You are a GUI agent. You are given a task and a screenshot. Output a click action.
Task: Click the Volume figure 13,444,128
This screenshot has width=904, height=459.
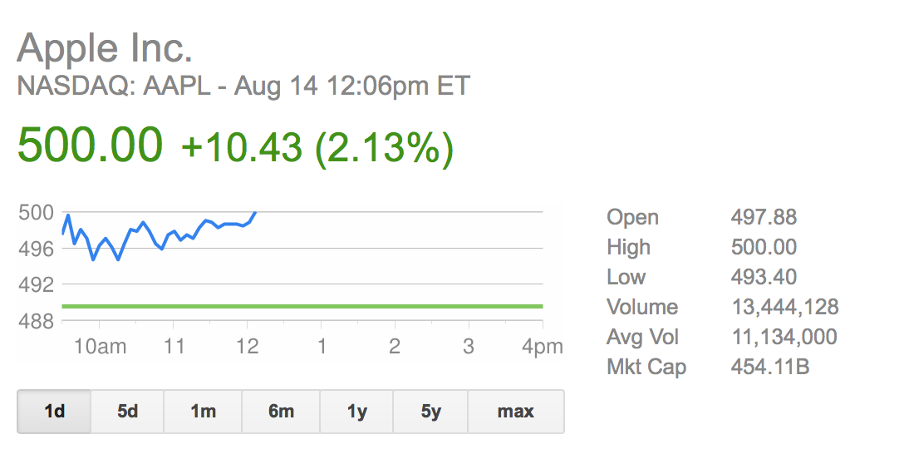(x=784, y=308)
